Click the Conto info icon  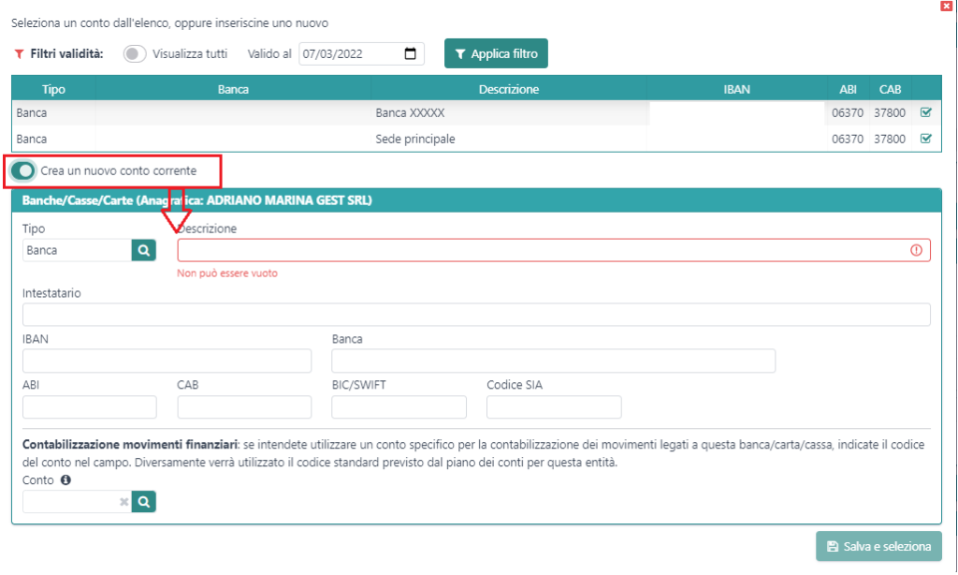point(65,480)
